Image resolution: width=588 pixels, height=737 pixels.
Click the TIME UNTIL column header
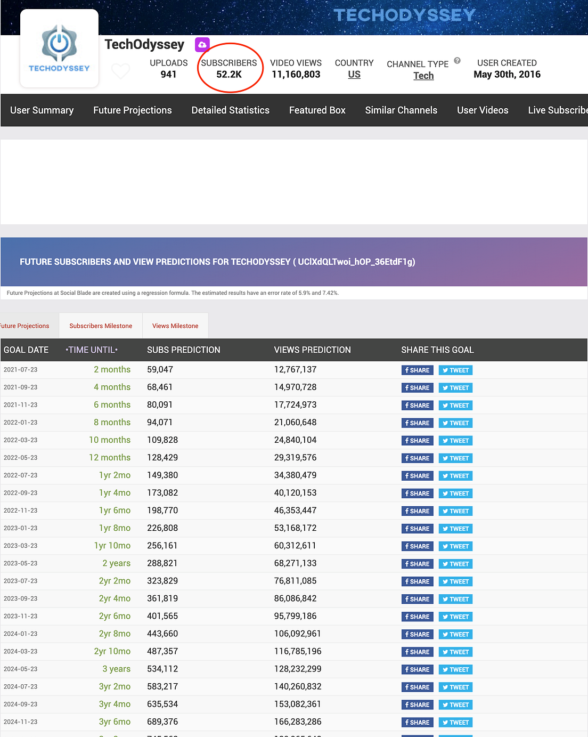(92, 350)
